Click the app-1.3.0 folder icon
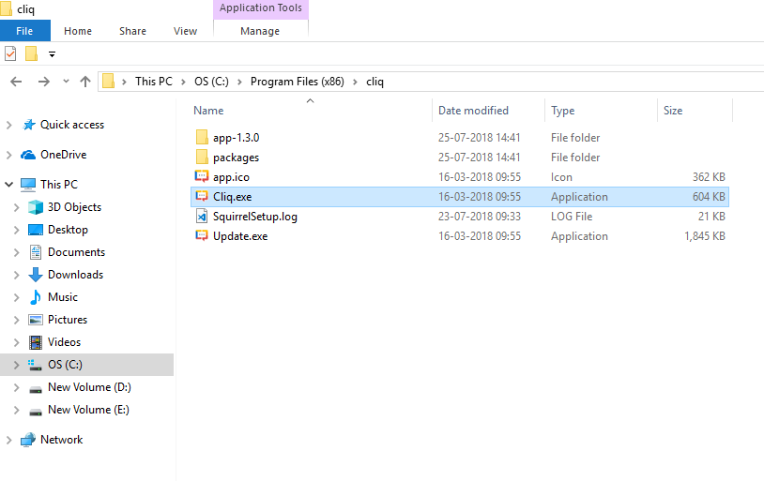This screenshot has width=764, height=481. click(202, 137)
